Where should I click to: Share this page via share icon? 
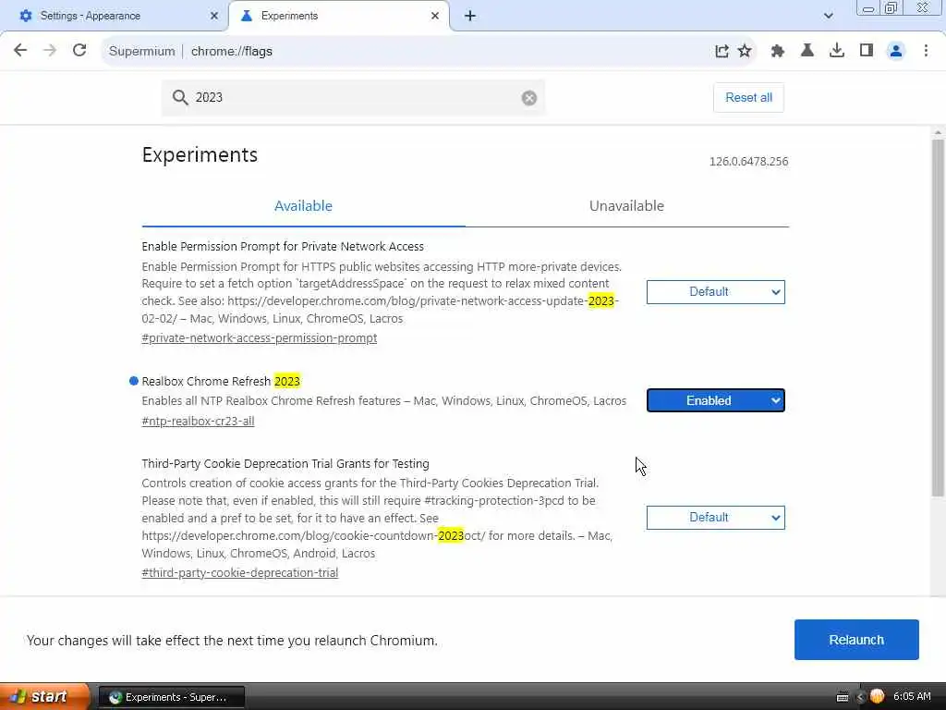[x=722, y=52]
